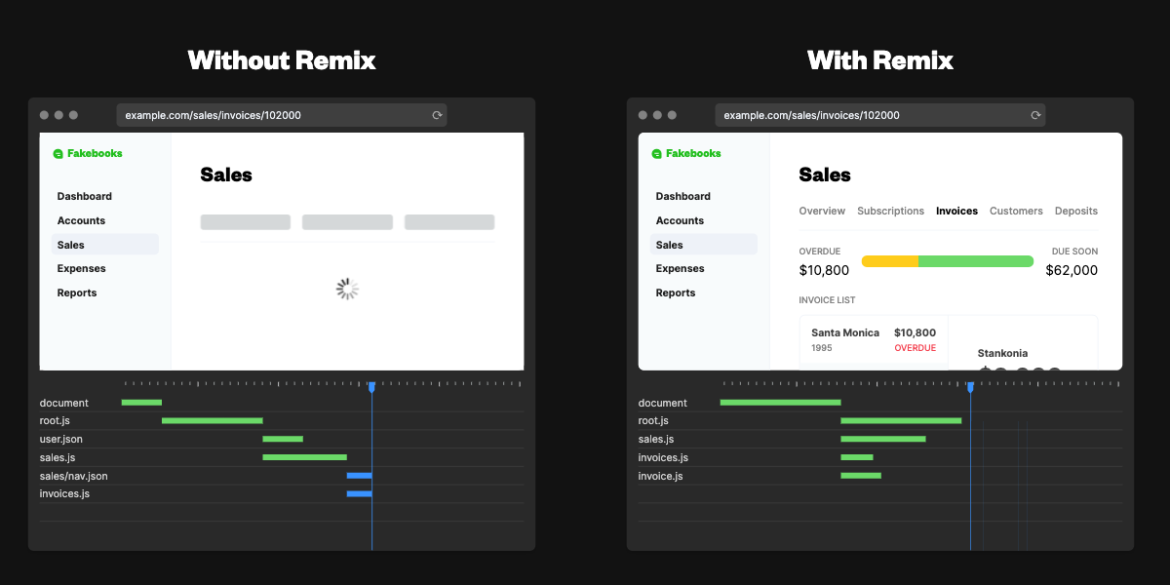Click sales.js green bar in With Remix waterfall
Screen dimensions: 1170x585
click(x=883, y=439)
